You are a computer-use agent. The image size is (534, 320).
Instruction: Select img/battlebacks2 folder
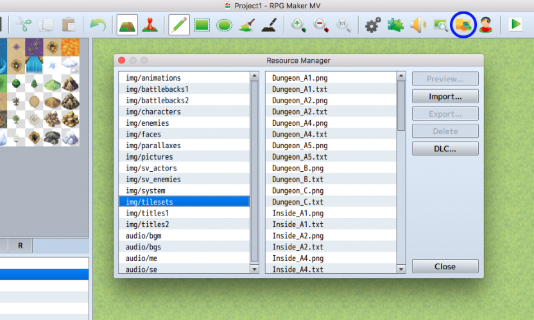184,100
